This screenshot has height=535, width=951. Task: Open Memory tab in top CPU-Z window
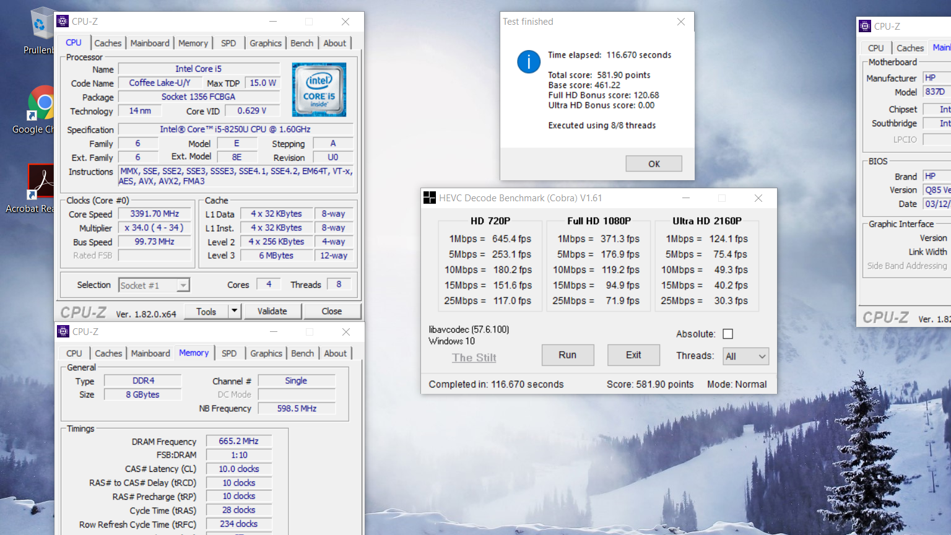(193, 43)
